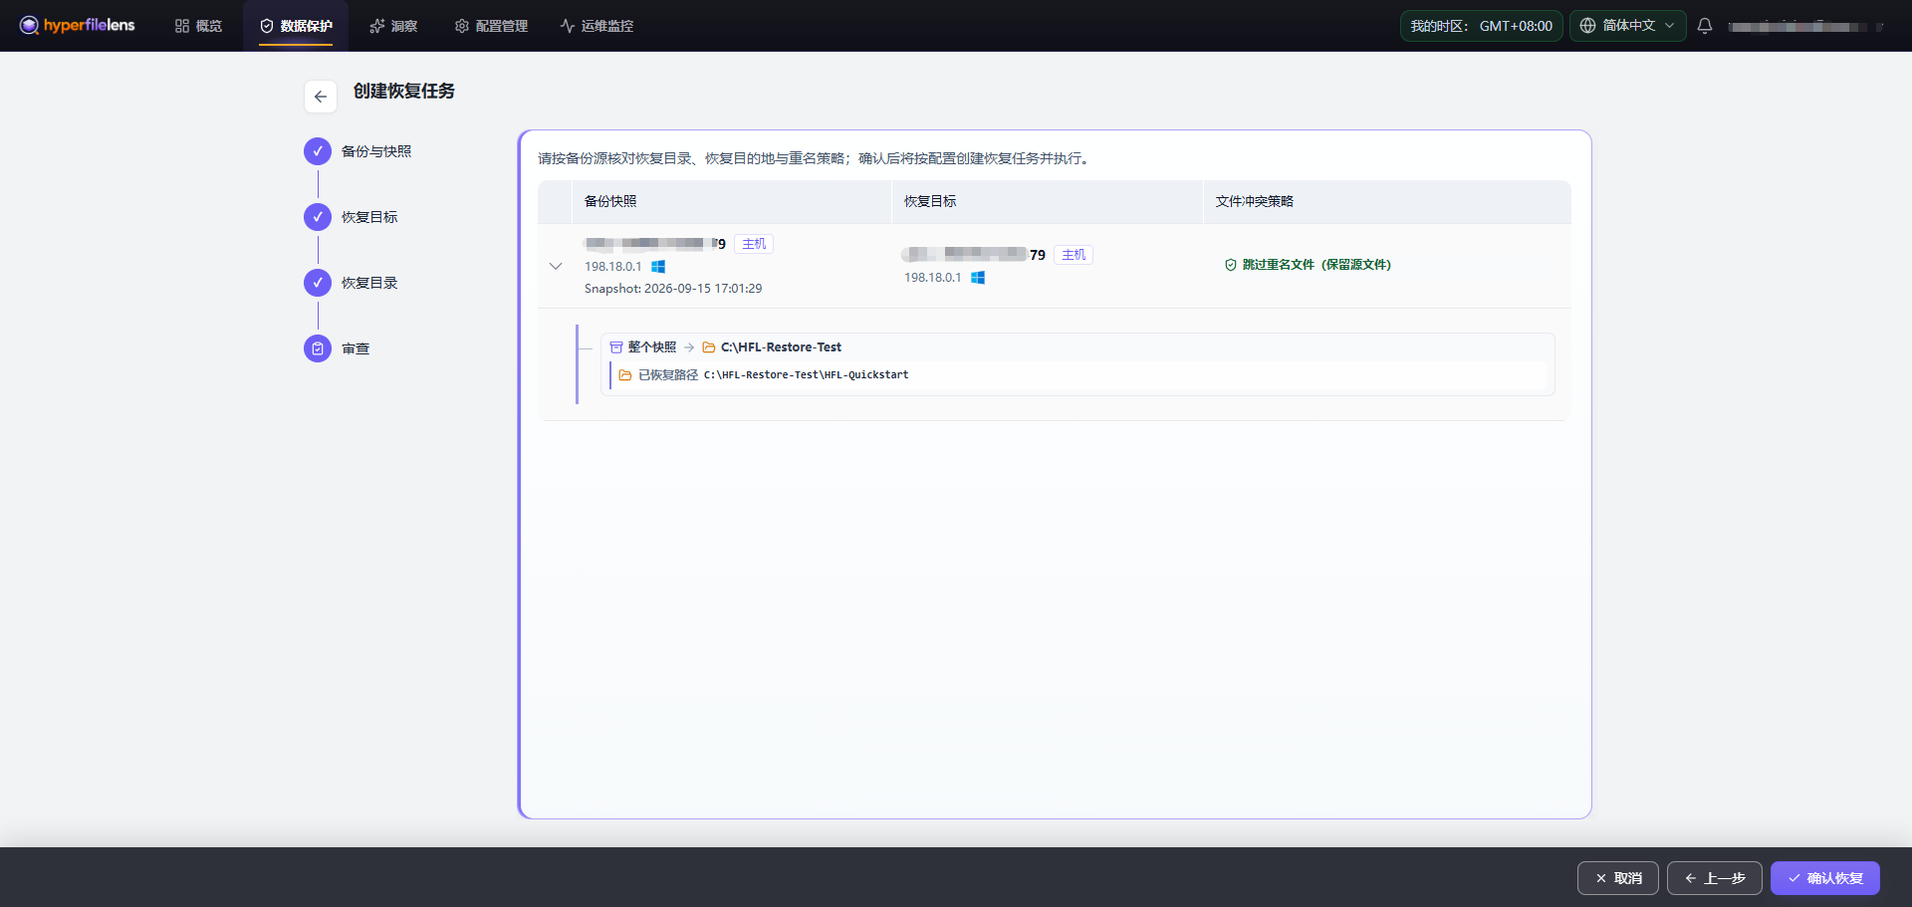1912x907 pixels.
Task: Click the 确认恢复 confirm button
Action: (1825, 878)
